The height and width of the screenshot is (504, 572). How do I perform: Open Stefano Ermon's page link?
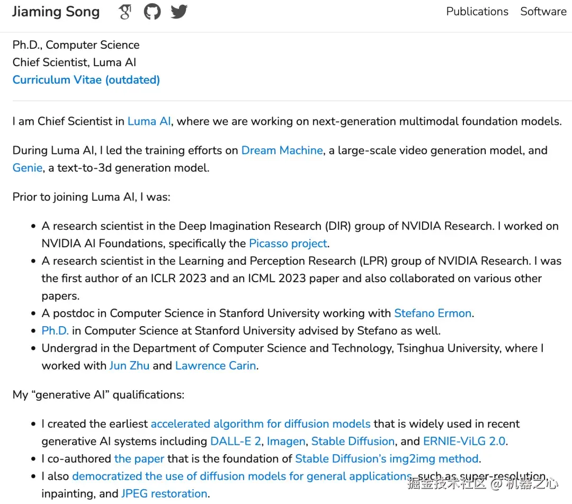coord(432,313)
